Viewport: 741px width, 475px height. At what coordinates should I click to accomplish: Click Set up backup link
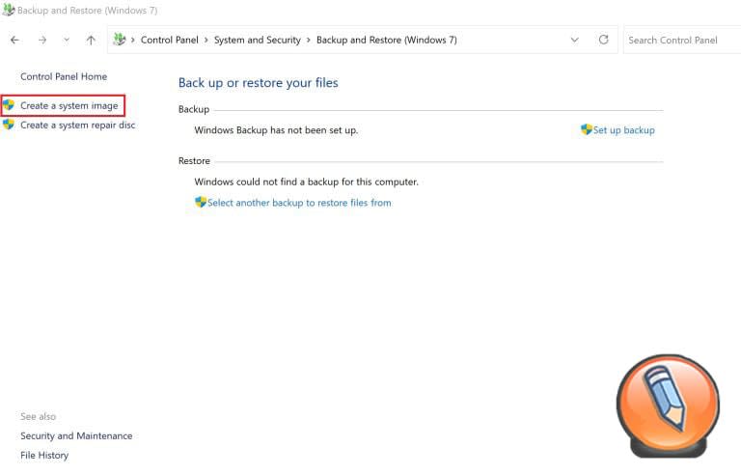pos(624,130)
